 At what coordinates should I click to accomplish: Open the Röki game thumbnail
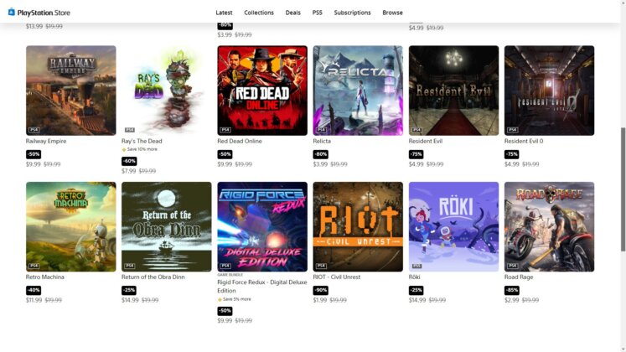pos(453,226)
